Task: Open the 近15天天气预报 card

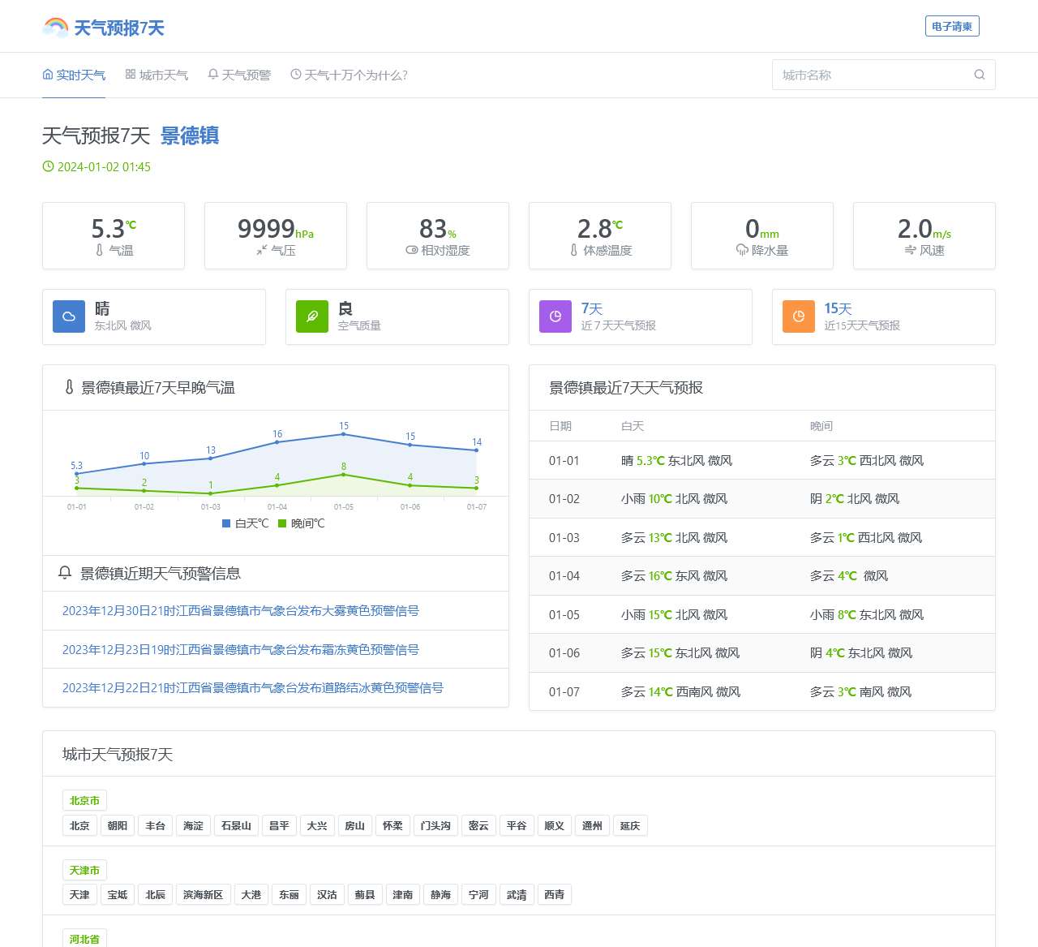Action: click(x=884, y=316)
